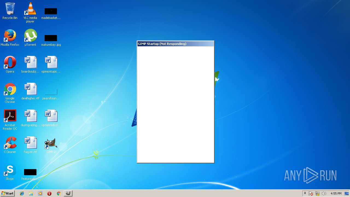This screenshot has width=350, height=197.
Task: Open Windows Media Player from taskbar
Action: tap(40, 193)
